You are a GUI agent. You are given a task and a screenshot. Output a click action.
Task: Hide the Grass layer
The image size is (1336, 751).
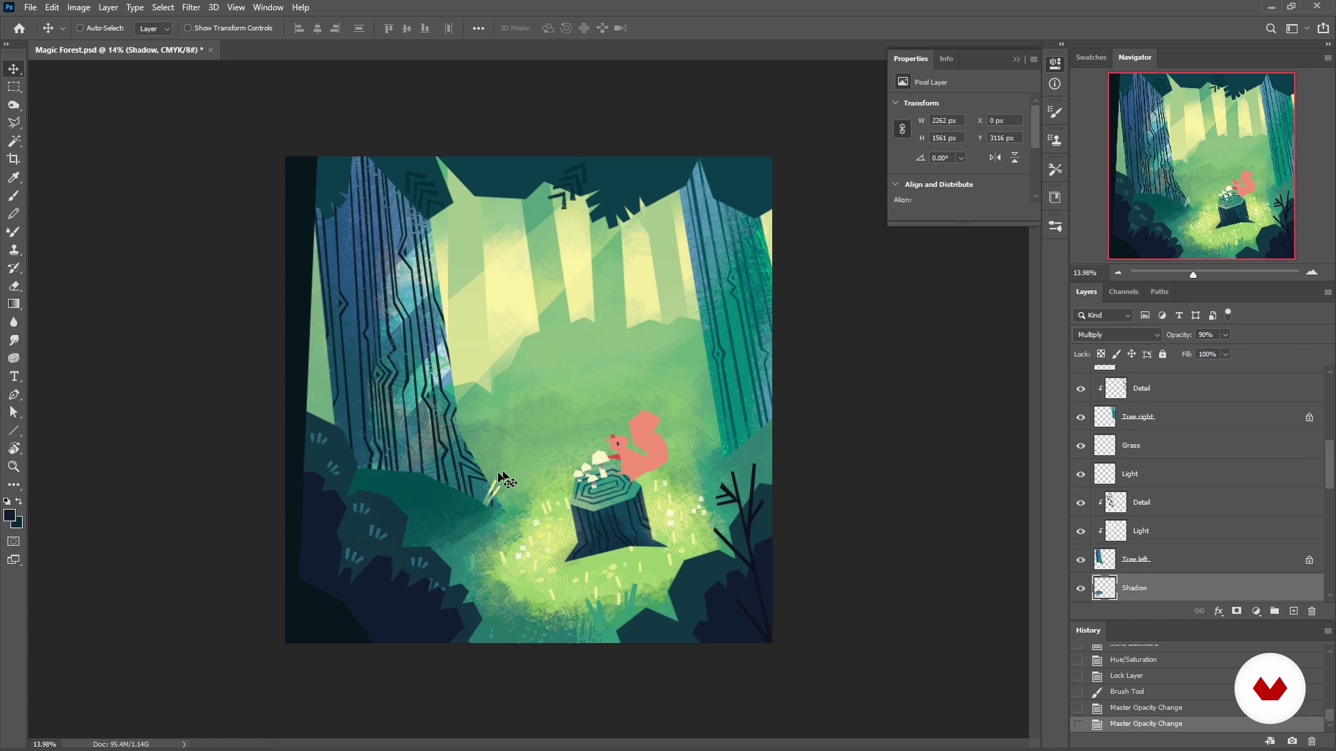point(1081,446)
